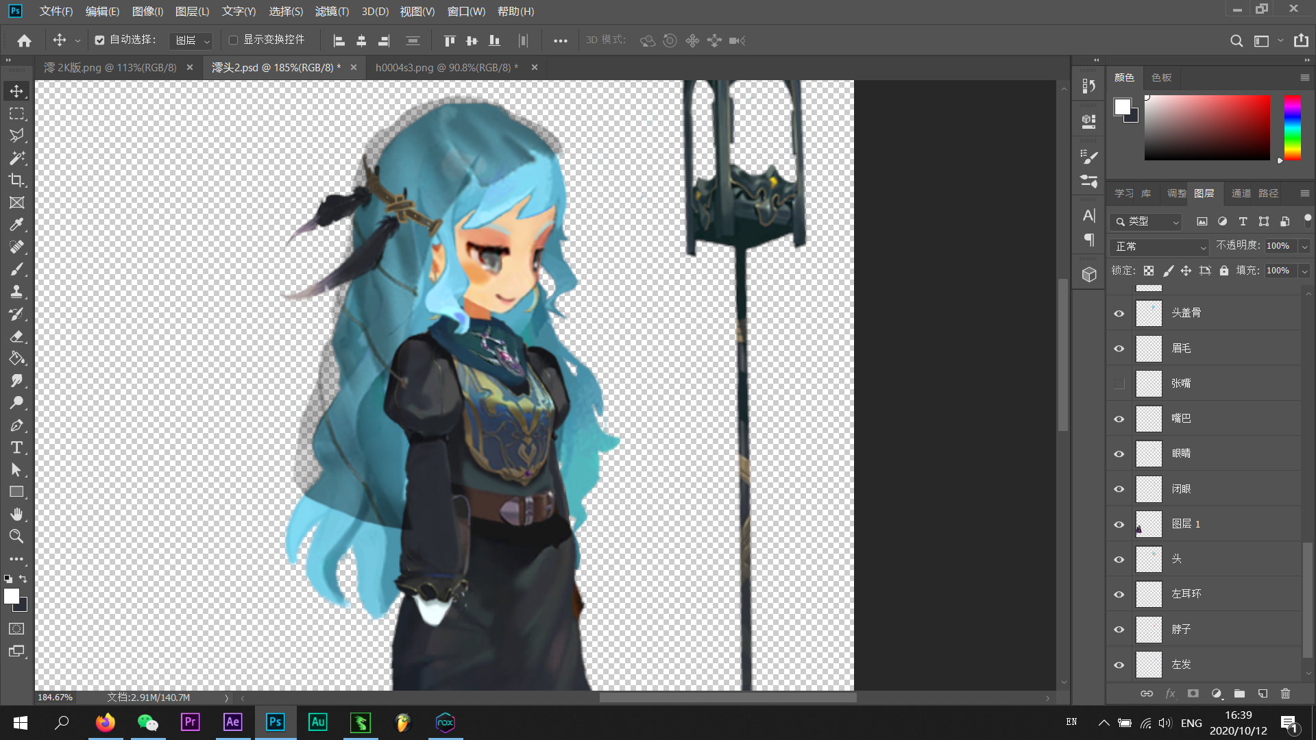The height and width of the screenshot is (740, 1316).
Task: Select the Lasso tool
Action: (16, 136)
